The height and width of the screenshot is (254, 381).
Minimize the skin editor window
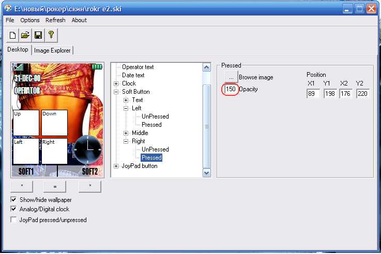(347, 9)
